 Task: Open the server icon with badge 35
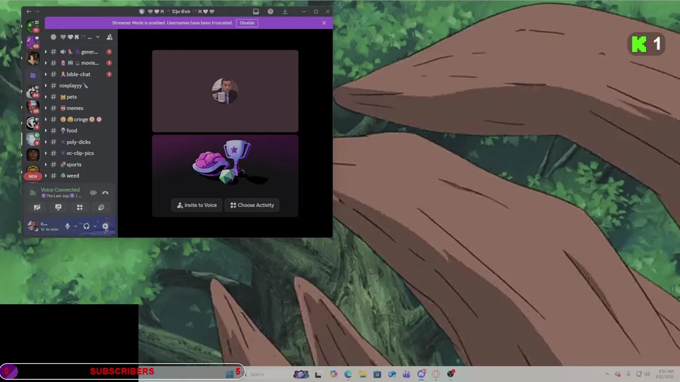33,108
